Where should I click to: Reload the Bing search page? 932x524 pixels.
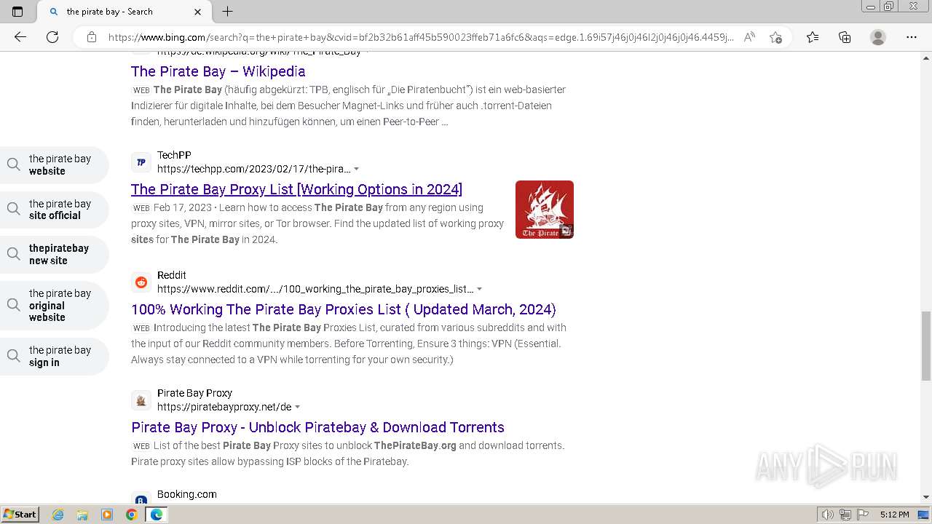pyautogui.click(x=52, y=37)
